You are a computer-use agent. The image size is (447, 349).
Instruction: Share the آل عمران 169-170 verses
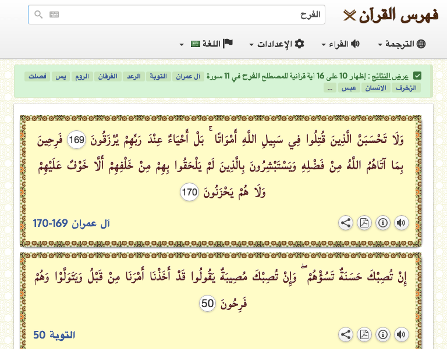[346, 223]
